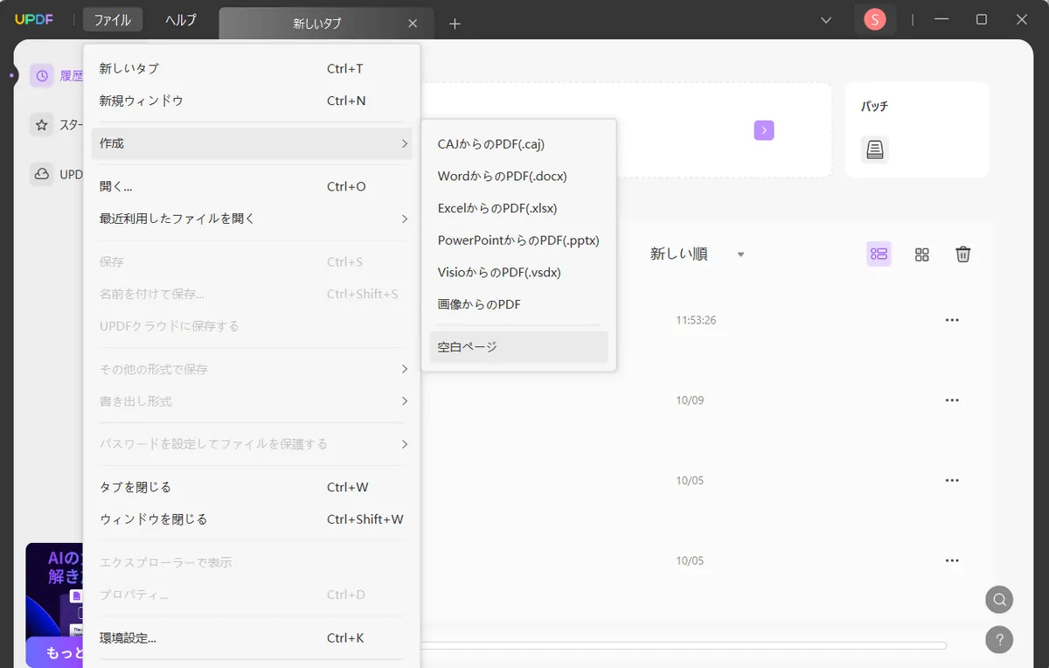Open more options for 10/09 file
This screenshot has height=668, width=1049.
[x=952, y=400]
